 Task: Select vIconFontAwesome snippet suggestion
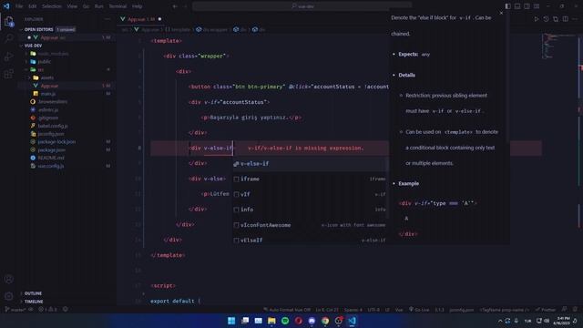tap(310, 225)
